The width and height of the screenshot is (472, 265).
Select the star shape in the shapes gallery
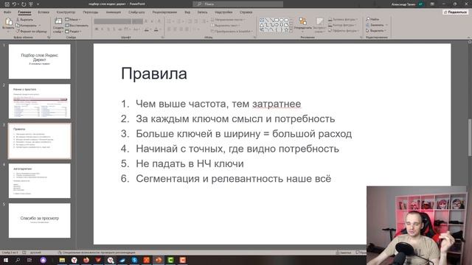pyautogui.click(x=286, y=29)
